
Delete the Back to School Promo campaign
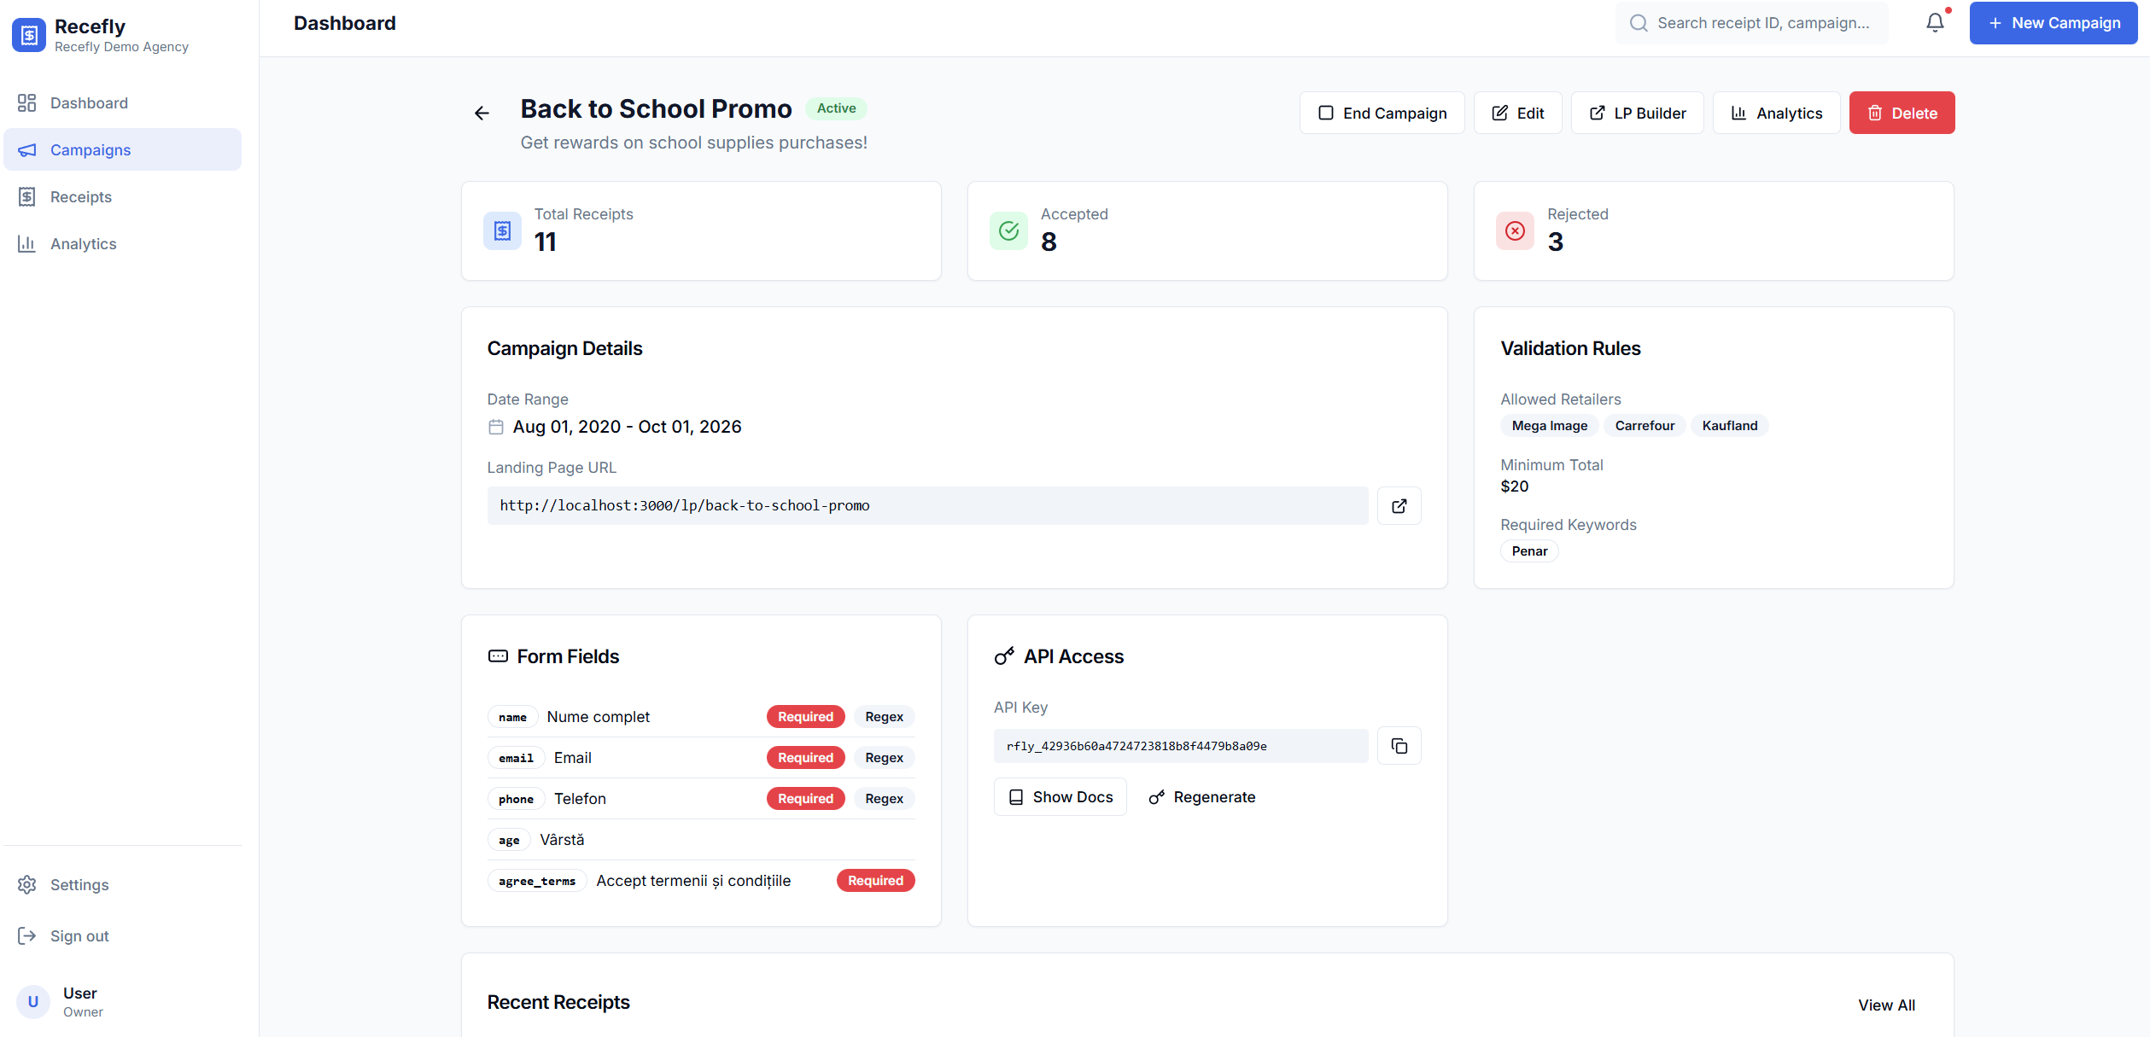pyautogui.click(x=1902, y=112)
